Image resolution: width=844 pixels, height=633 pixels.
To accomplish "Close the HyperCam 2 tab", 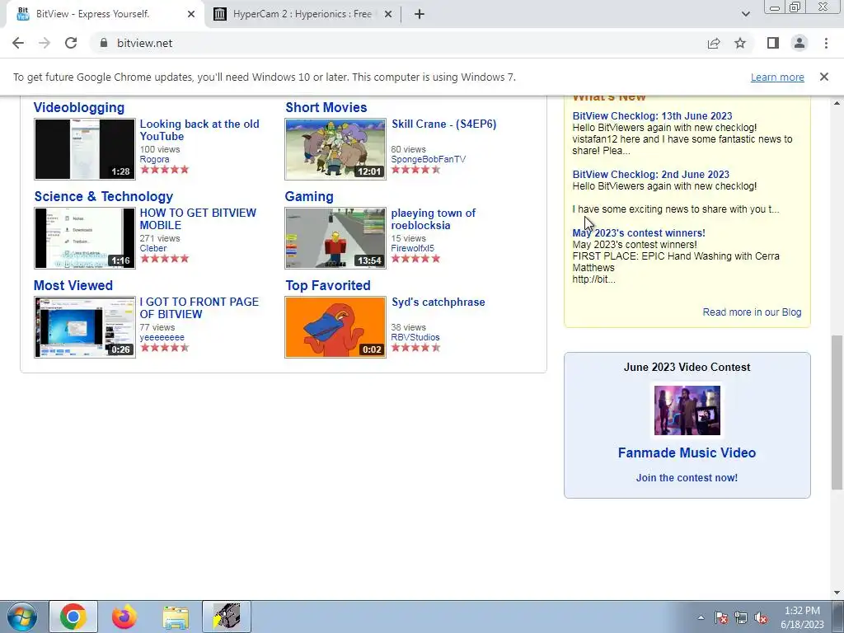I will (388, 15).
